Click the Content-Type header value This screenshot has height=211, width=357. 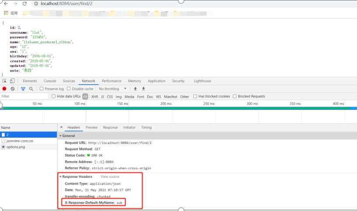pyautogui.click(x=105, y=183)
